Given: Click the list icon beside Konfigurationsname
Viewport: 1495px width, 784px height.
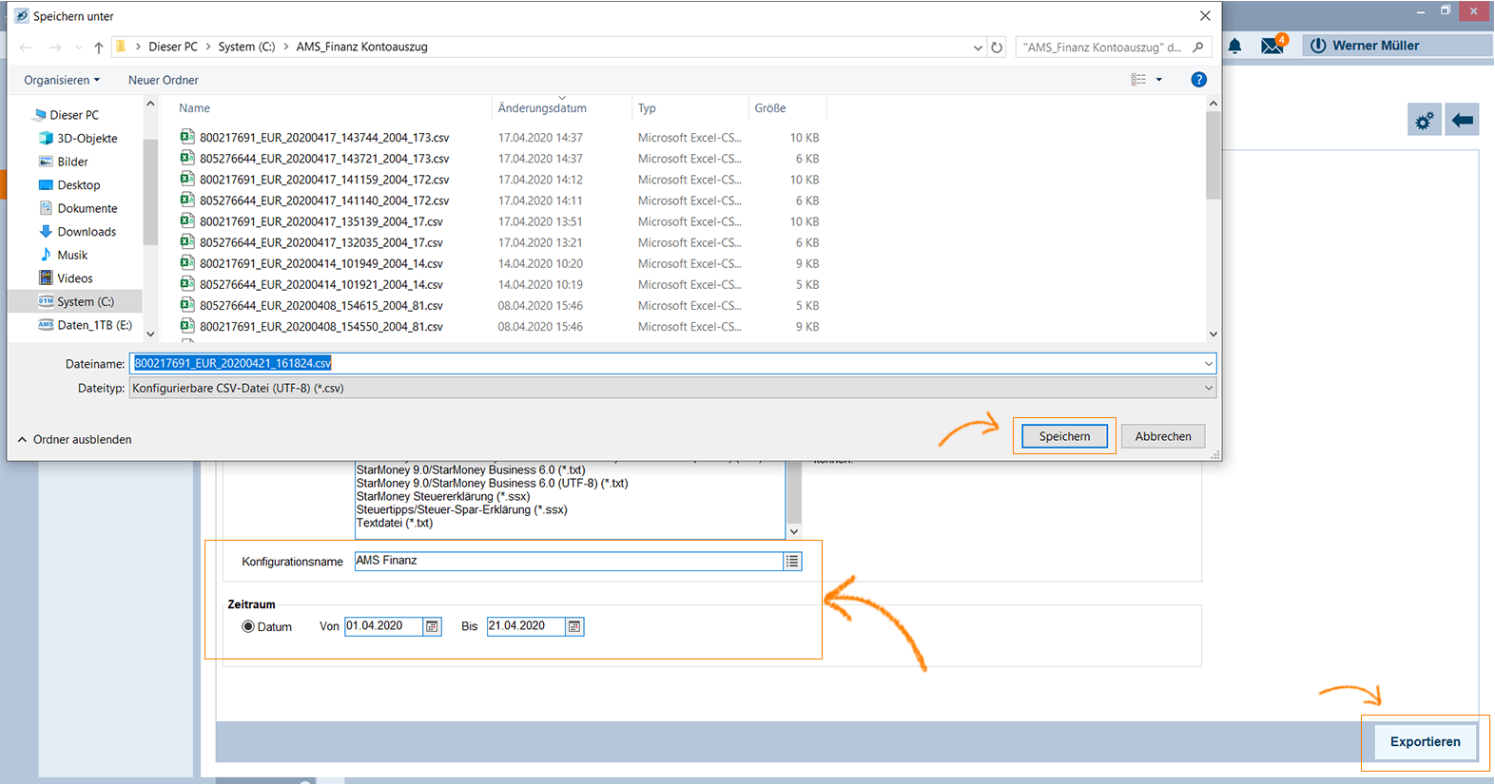Looking at the screenshot, I should pos(791,562).
